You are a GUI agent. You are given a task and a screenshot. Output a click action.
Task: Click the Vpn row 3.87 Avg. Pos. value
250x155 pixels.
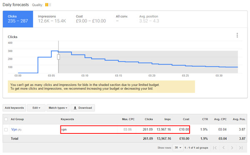(242, 129)
